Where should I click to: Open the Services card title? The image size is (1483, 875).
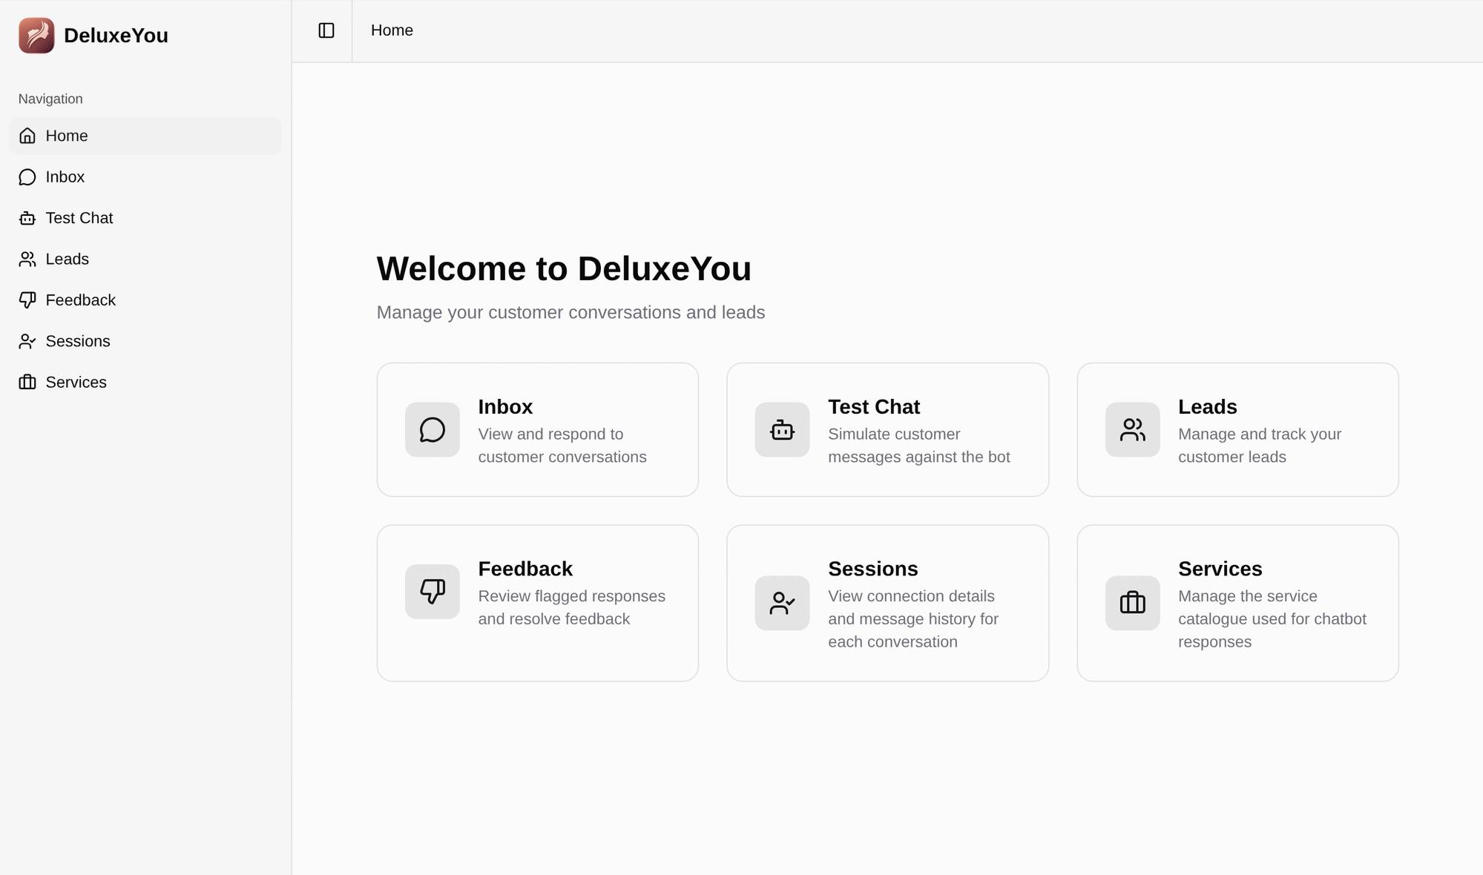(1220, 569)
